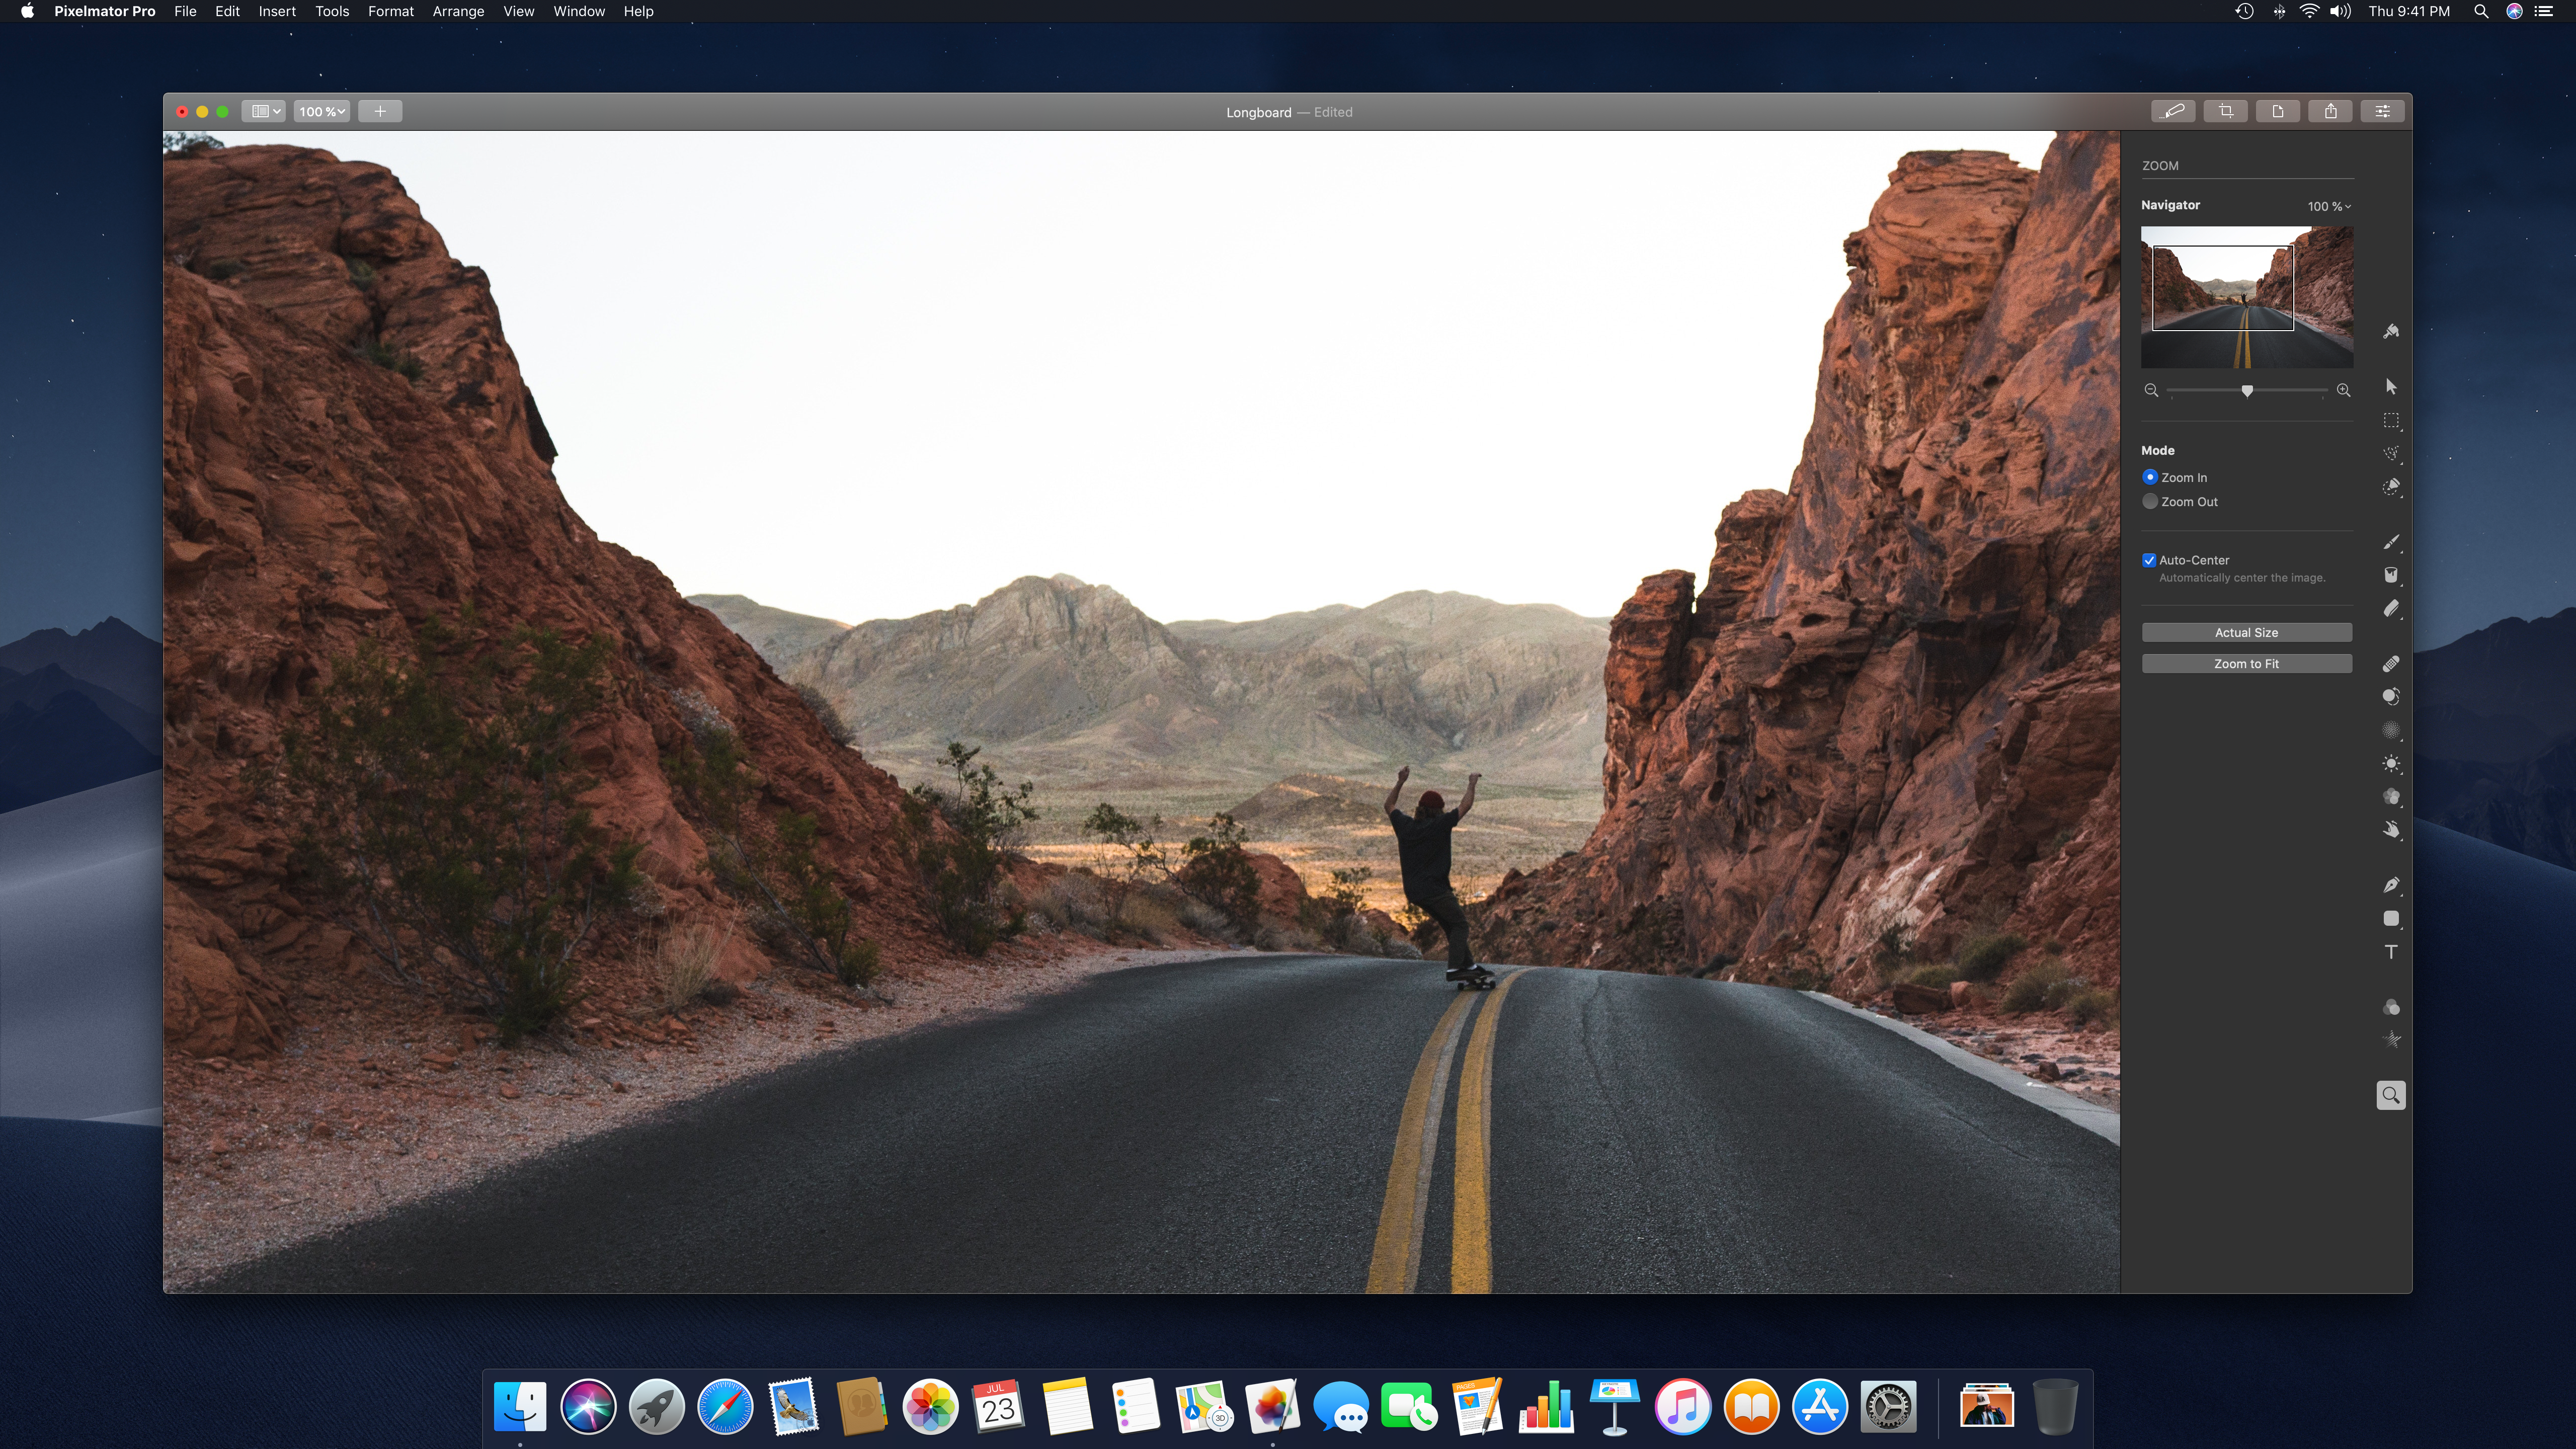Select the Paint Bucket fill tool

coord(2391,575)
